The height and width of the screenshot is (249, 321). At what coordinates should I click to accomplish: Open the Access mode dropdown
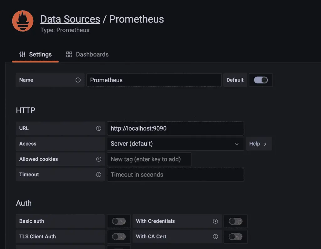point(175,144)
